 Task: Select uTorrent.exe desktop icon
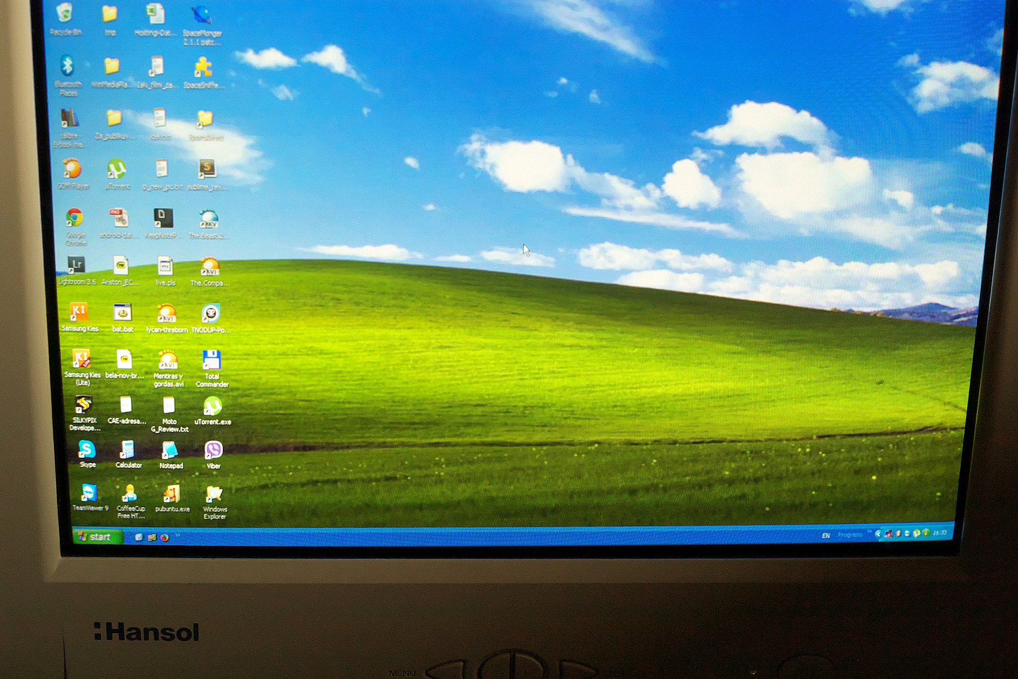tap(213, 411)
